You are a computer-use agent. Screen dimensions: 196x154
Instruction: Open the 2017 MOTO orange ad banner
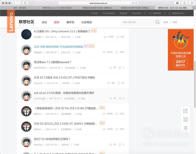point(181,50)
